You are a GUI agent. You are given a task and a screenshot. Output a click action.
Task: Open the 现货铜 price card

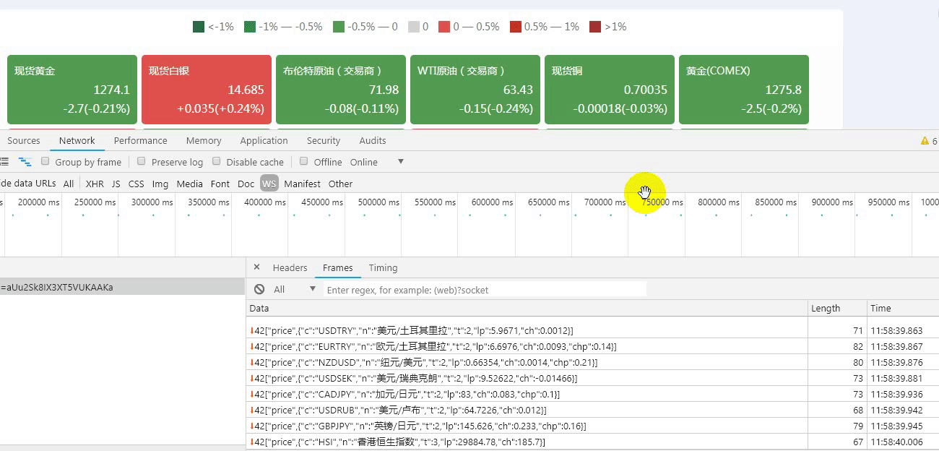click(610, 90)
